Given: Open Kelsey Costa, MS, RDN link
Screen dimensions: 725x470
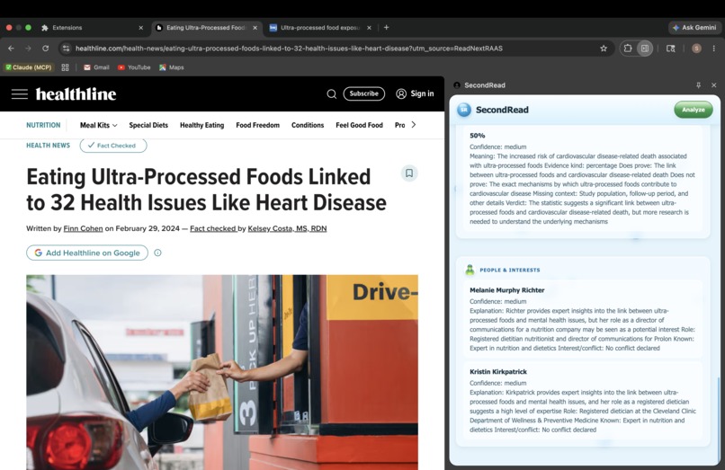Looking at the screenshot, I should 287,228.
